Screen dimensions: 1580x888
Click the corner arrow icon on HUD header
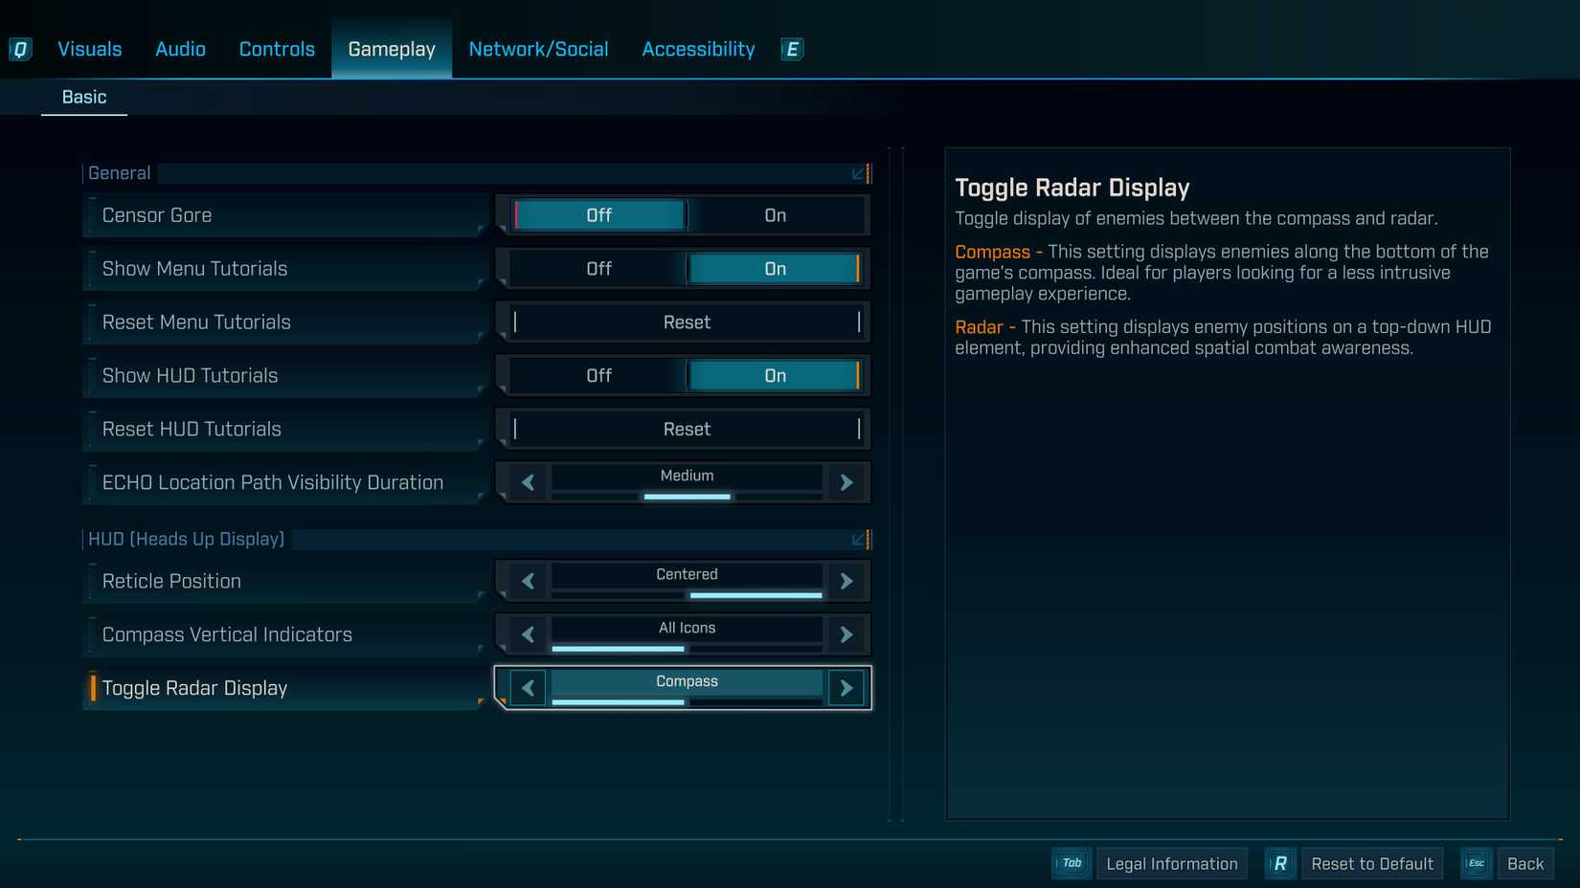click(x=855, y=539)
